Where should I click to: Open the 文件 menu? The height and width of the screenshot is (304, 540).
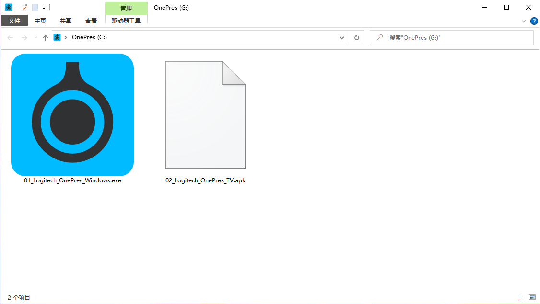[x=14, y=21]
